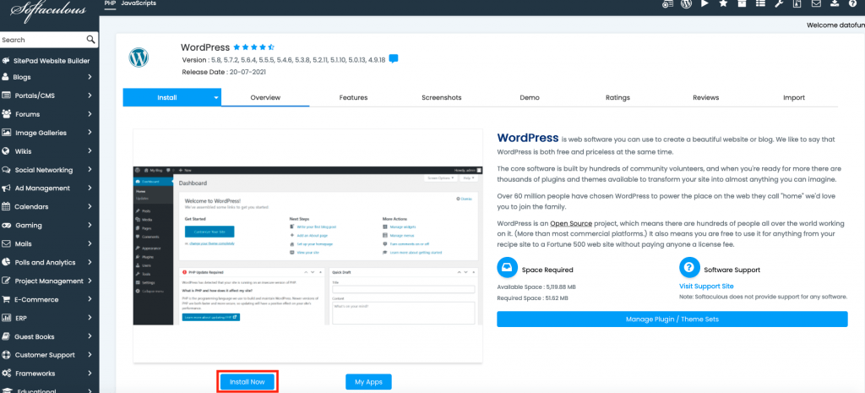The height and width of the screenshot is (393, 865).
Task: Click the search magnifier icon in sidebar
Action: click(91, 40)
